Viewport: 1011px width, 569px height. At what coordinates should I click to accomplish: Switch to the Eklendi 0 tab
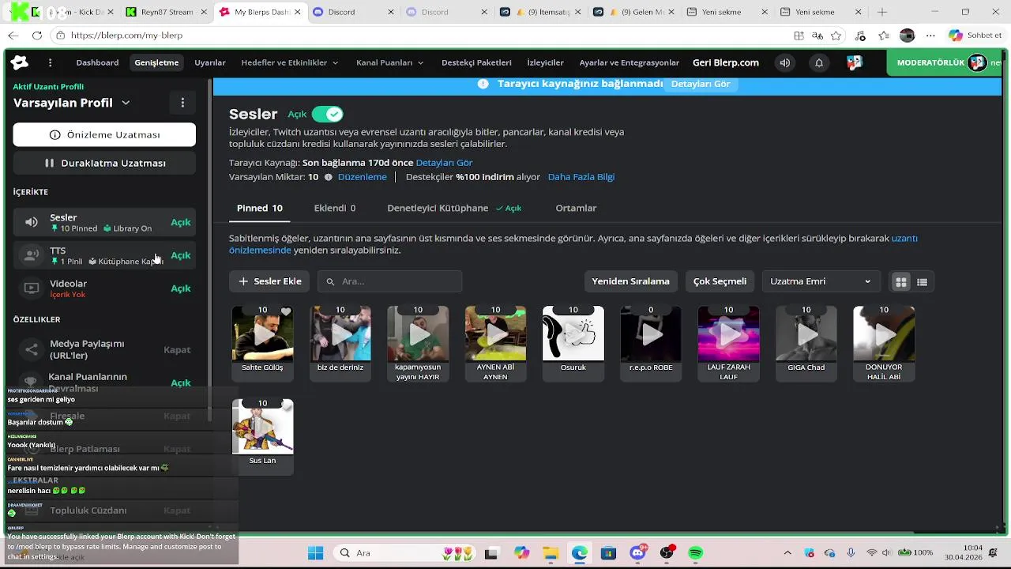coord(335,208)
